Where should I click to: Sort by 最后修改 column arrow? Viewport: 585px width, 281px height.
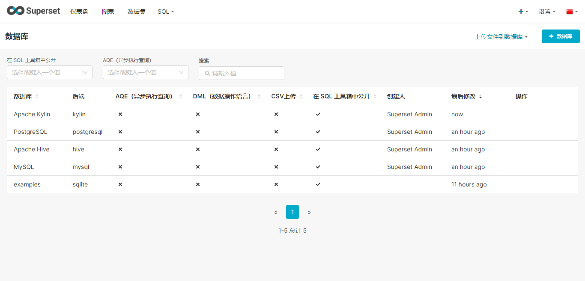481,97
